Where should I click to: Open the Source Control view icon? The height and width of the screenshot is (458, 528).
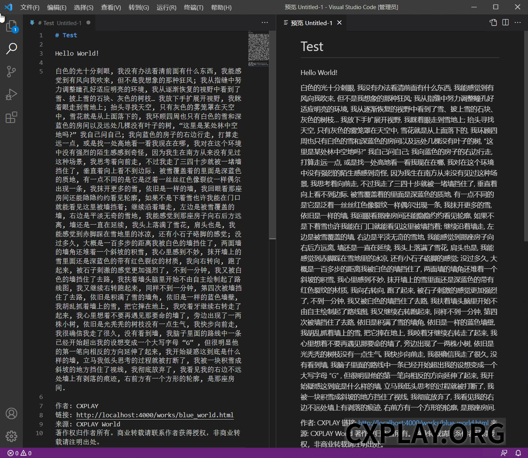pos(11,71)
